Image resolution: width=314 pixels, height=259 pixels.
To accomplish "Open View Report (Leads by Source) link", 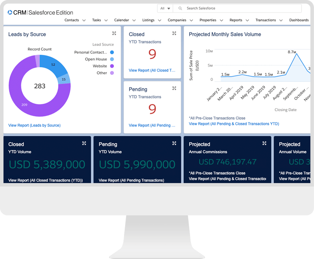I will [x=35, y=125].
